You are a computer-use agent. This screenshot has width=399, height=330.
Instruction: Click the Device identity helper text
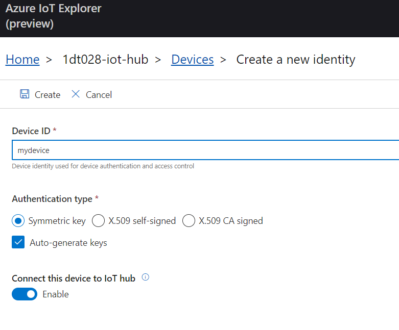[x=103, y=166]
